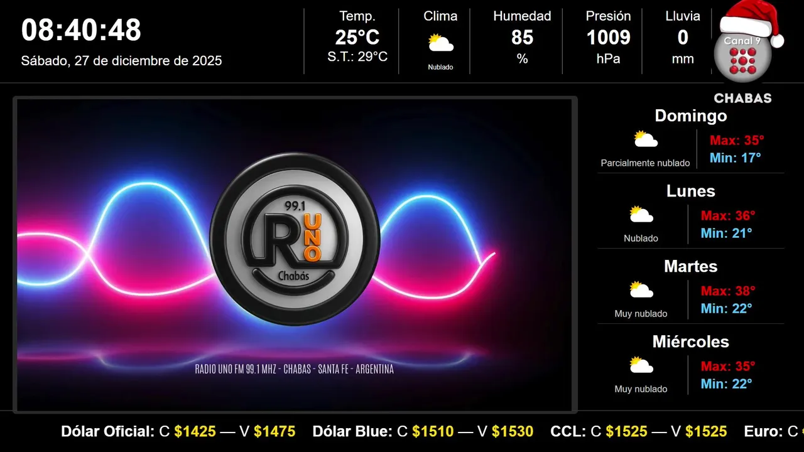This screenshot has height=452, width=804.
Task: Click the Radio Uno FM 99.1 MHz caption
Action: 295,369
